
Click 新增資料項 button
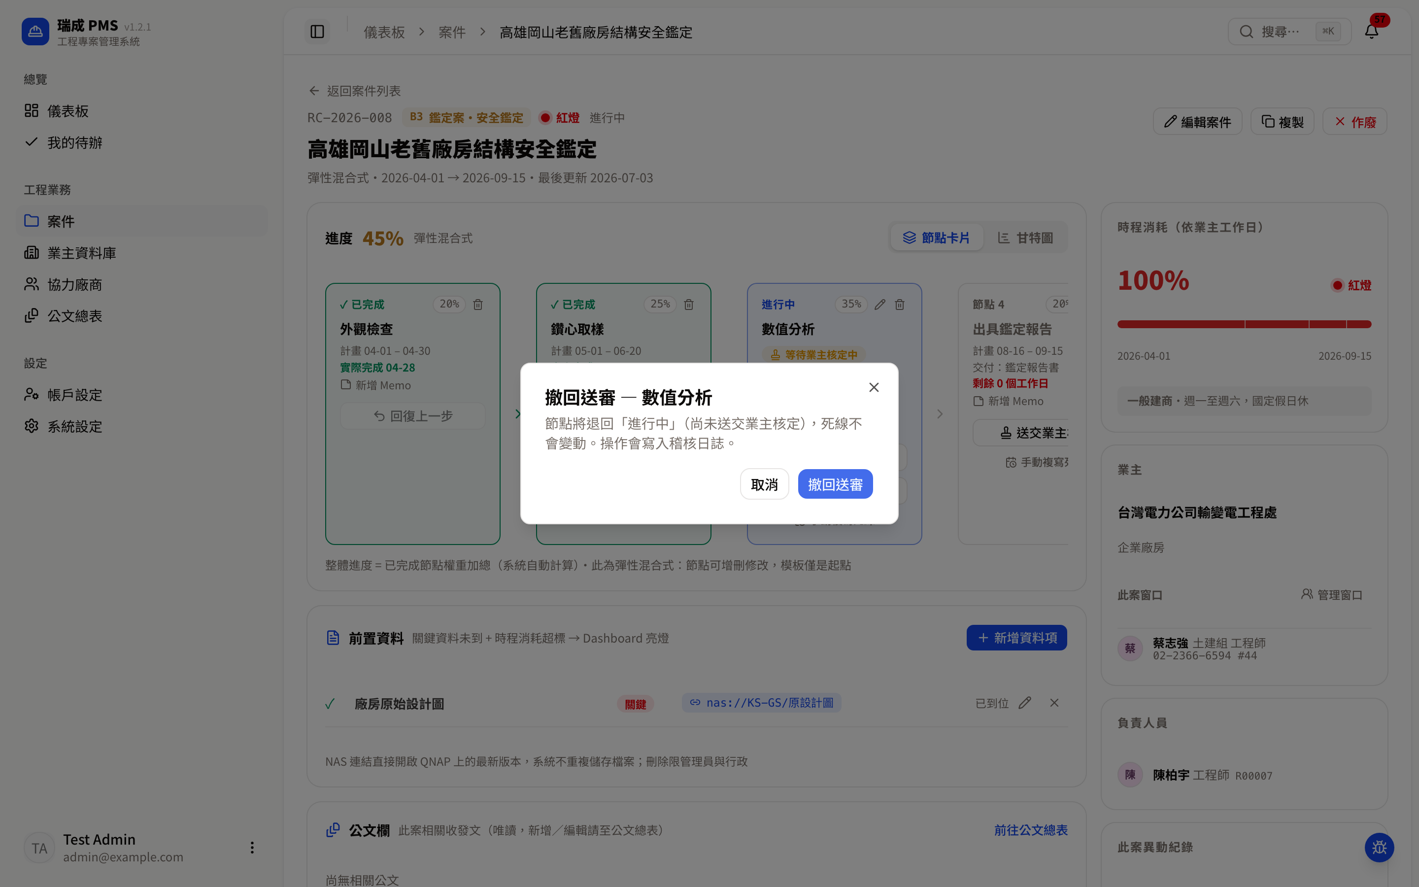point(1017,638)
